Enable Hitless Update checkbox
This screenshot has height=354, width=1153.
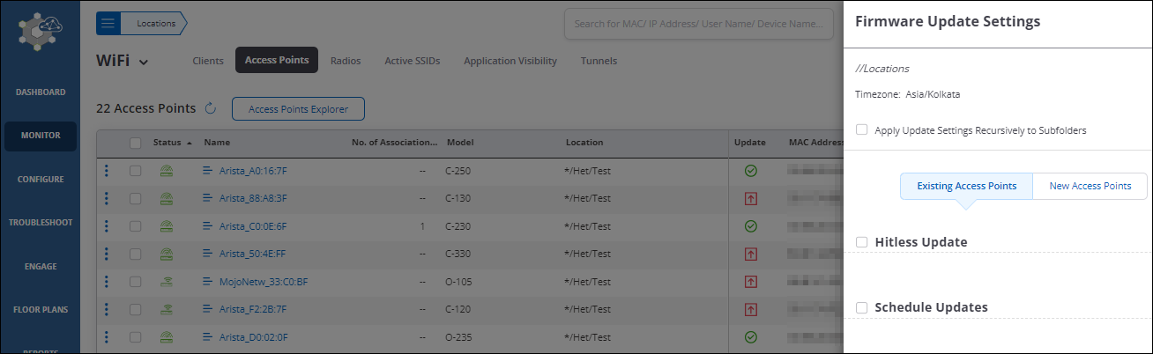[862, 242]
